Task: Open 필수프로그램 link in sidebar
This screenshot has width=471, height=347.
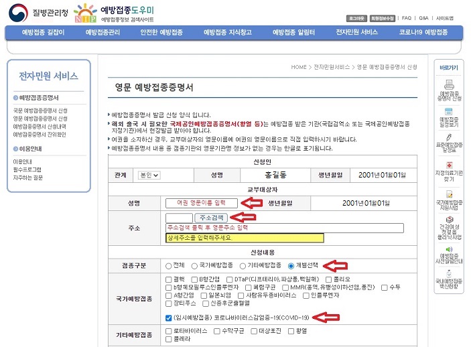Action: (x=27, y=169)
